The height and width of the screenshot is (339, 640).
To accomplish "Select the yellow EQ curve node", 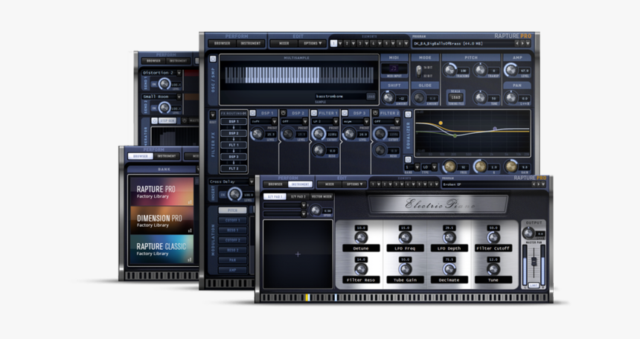I will click(441, 123).
